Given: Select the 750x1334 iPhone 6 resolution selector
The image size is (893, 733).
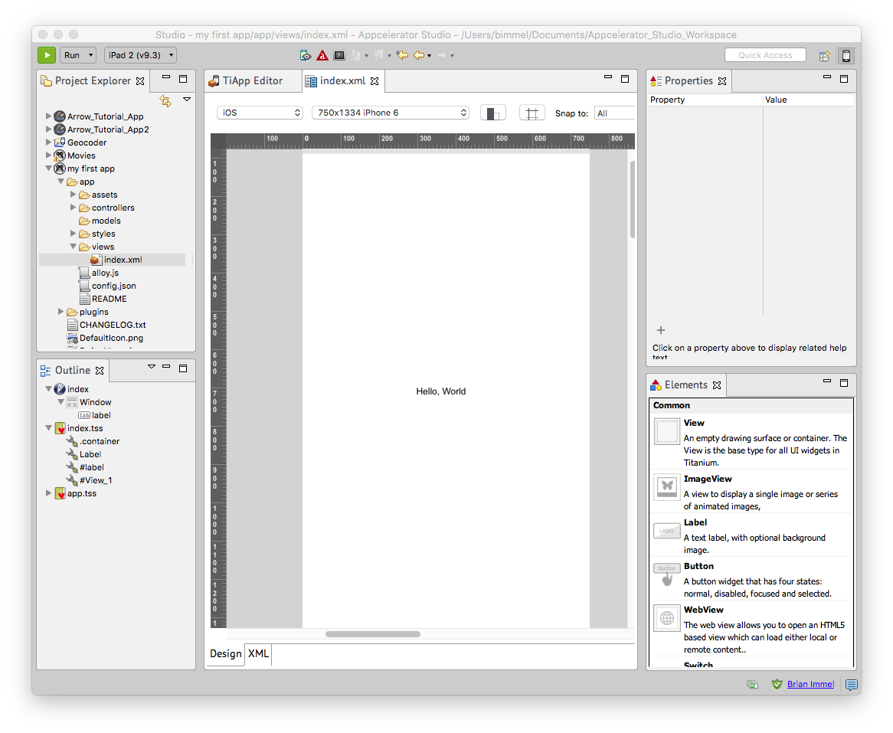Looking at the screenshot, I should [389, 112].
